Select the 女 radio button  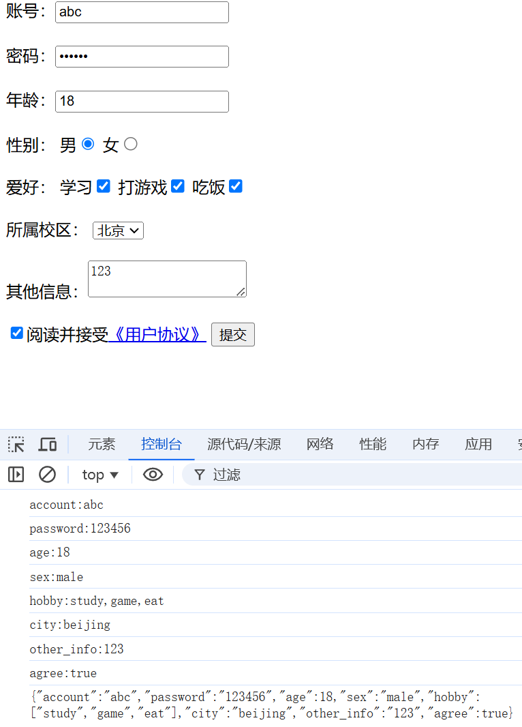pyautogui.click(x=131, y=144)
